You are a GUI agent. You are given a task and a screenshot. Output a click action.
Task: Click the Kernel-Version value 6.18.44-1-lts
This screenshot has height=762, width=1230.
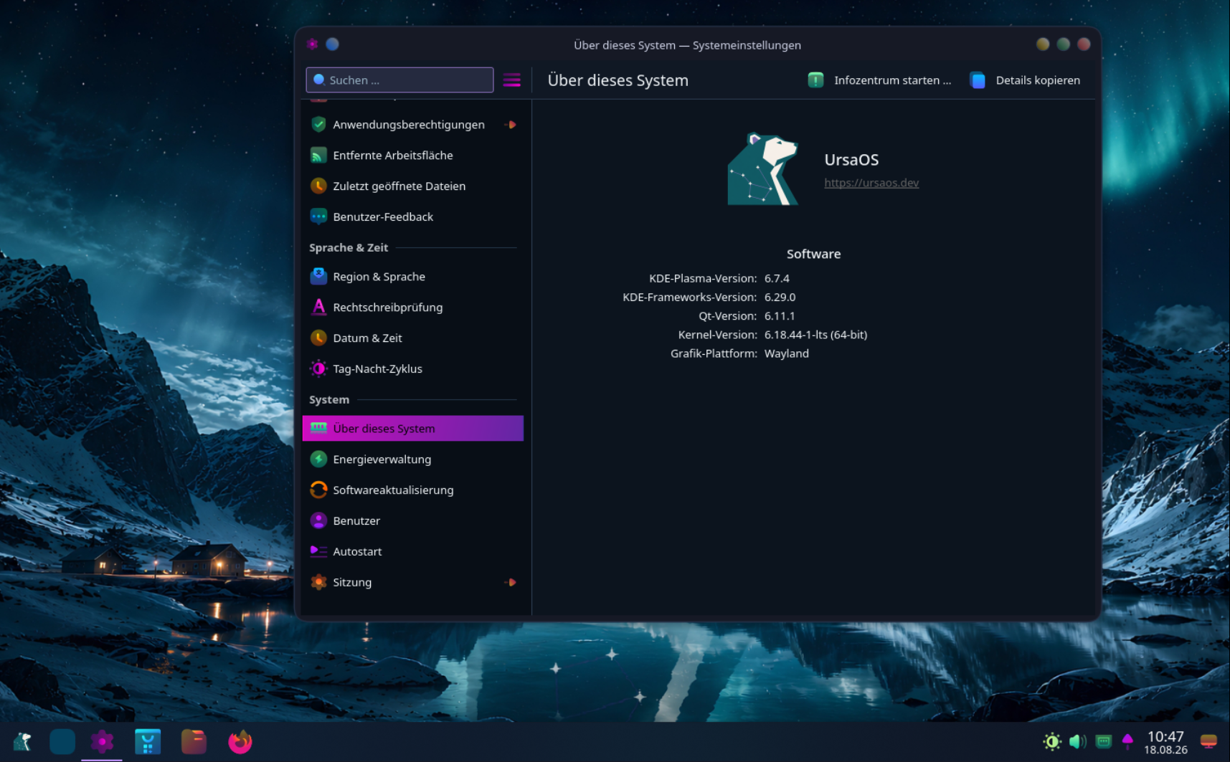click(x=815, y=335)
